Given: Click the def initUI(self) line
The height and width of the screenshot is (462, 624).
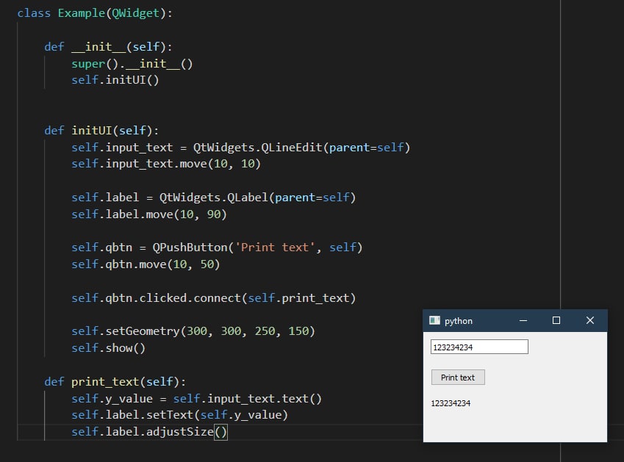Looking at the screenshot, I should pos(101,131).
